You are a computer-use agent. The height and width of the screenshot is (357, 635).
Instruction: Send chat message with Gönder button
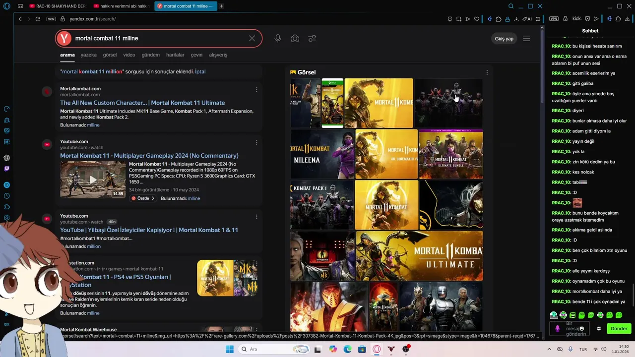point(619,328)
